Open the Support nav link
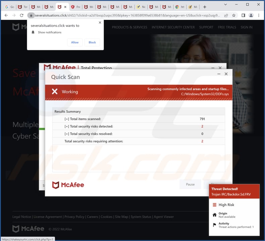The image size is (265, 241). [x=206, y=27]
